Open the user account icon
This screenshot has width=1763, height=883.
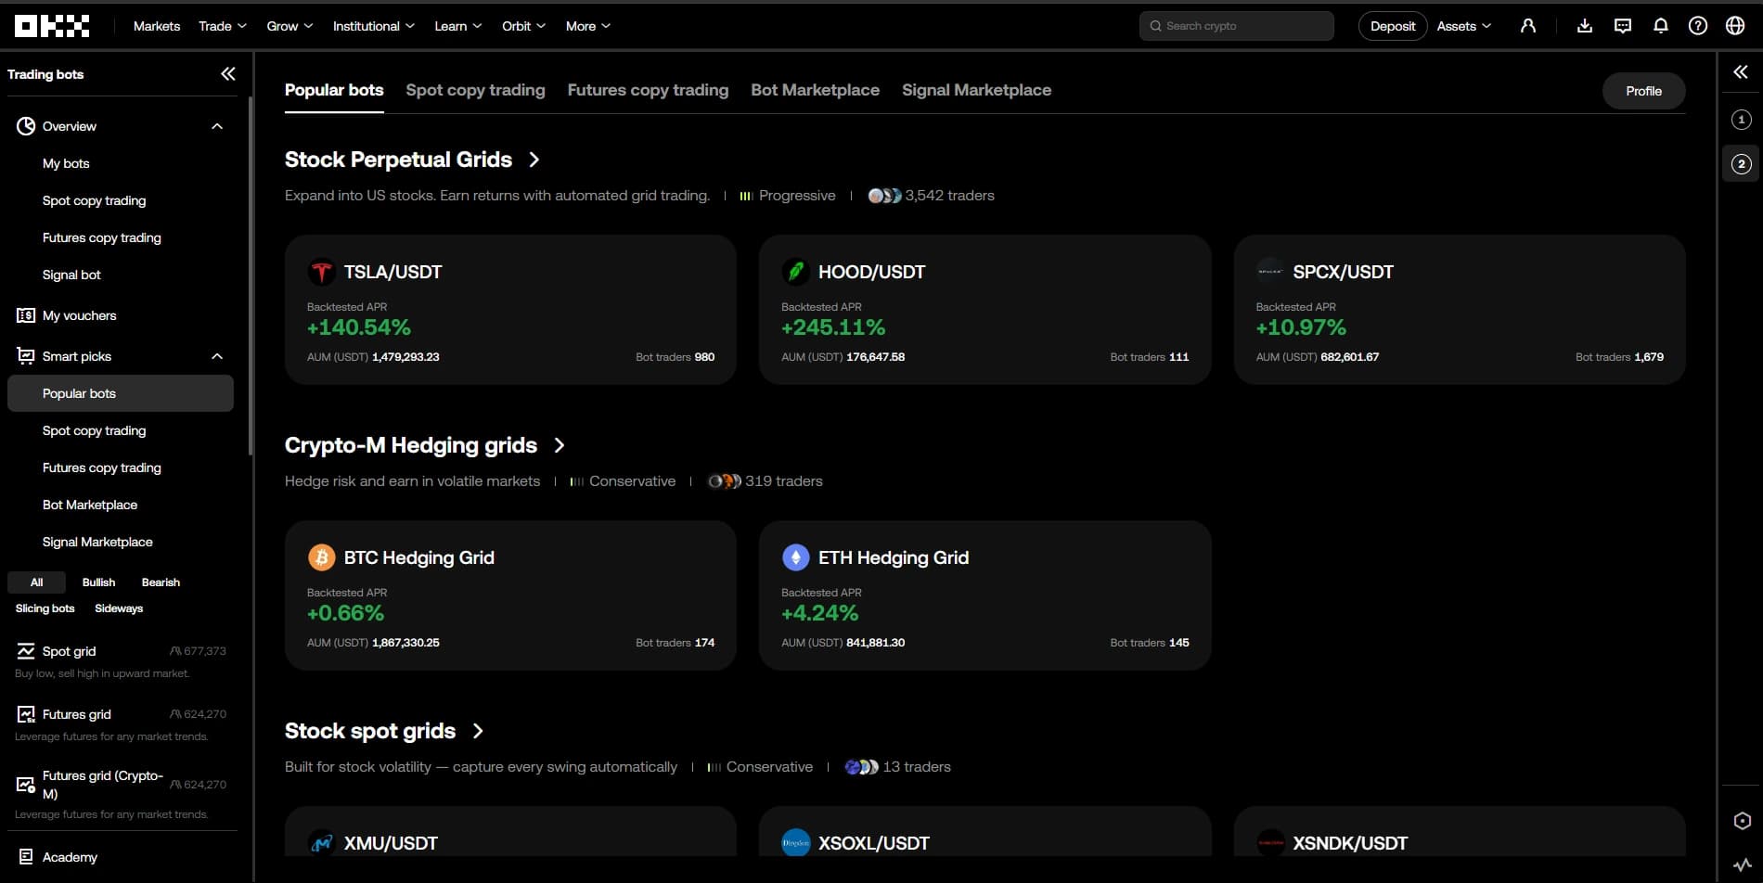1528,26
